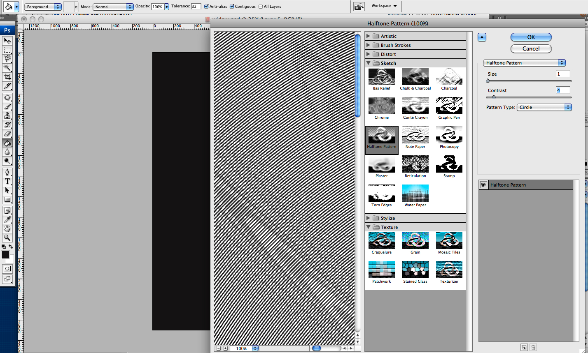Uncheck the Contiguous checkbox
The image size is (588, 353).
click(x=232, y=7)
